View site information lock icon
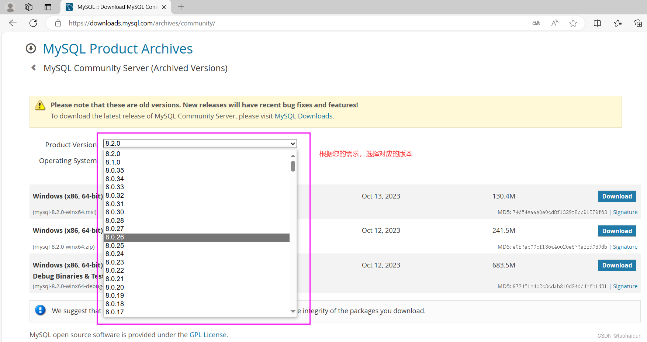647x342 pixels. point(58,23)
